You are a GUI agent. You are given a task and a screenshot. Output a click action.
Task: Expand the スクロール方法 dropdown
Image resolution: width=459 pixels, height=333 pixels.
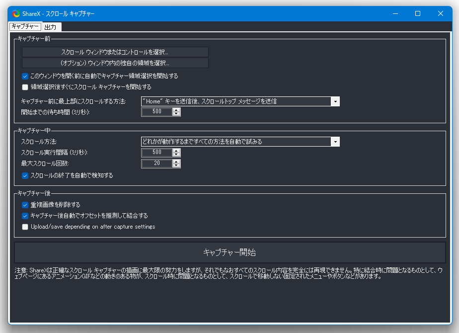click(x=240, y=142)
